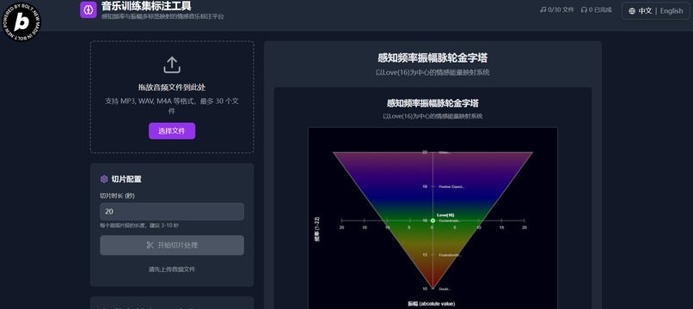This screenshot has width=693, height=309.
Task: Click the dashed audio drop zone
Action: click(x=172, y=97)
